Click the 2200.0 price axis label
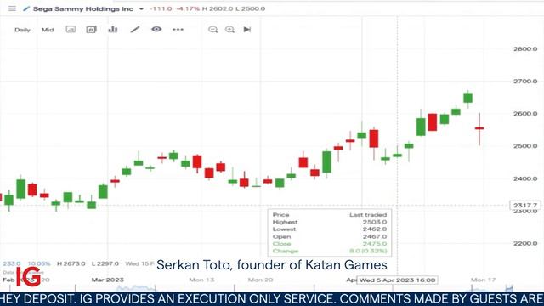The image size is (544, 306). [x=525, y=243]
